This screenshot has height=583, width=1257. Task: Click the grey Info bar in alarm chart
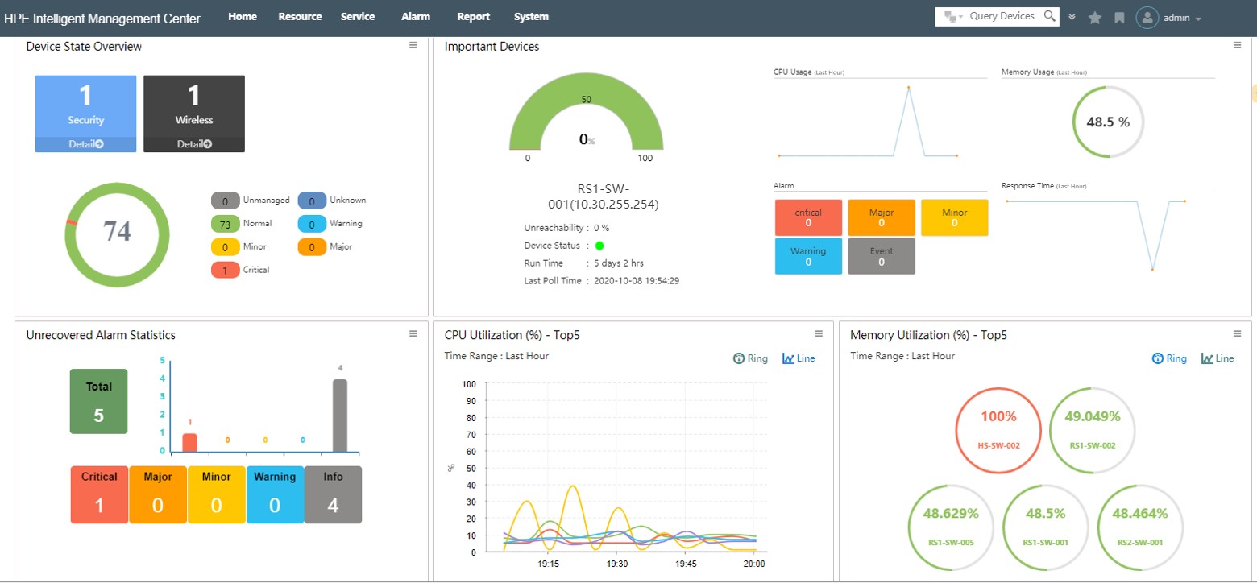click(x=340, y=416)
